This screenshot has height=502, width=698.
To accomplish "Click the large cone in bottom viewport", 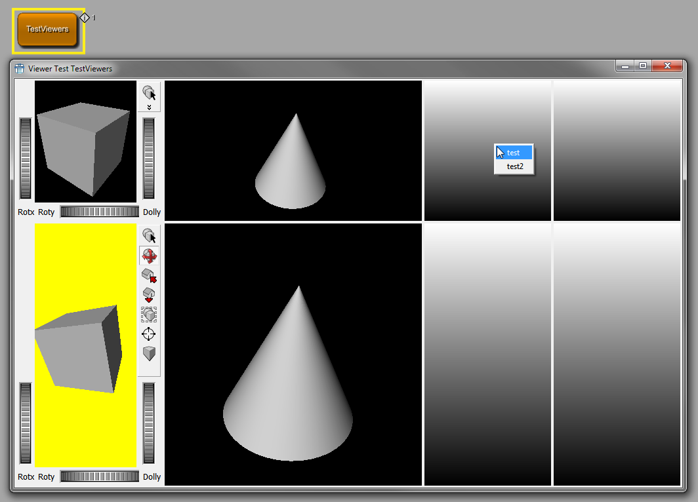I will (289, 393).
